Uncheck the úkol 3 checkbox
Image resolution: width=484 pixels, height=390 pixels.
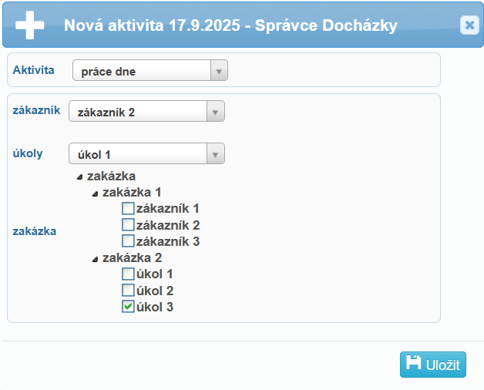(128, 307)
